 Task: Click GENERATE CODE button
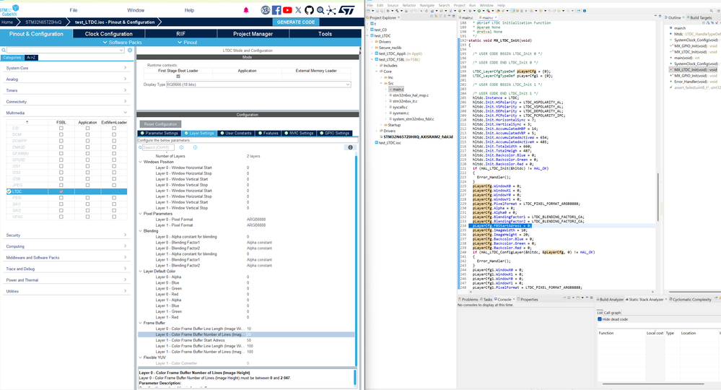[x=296, y=22]
